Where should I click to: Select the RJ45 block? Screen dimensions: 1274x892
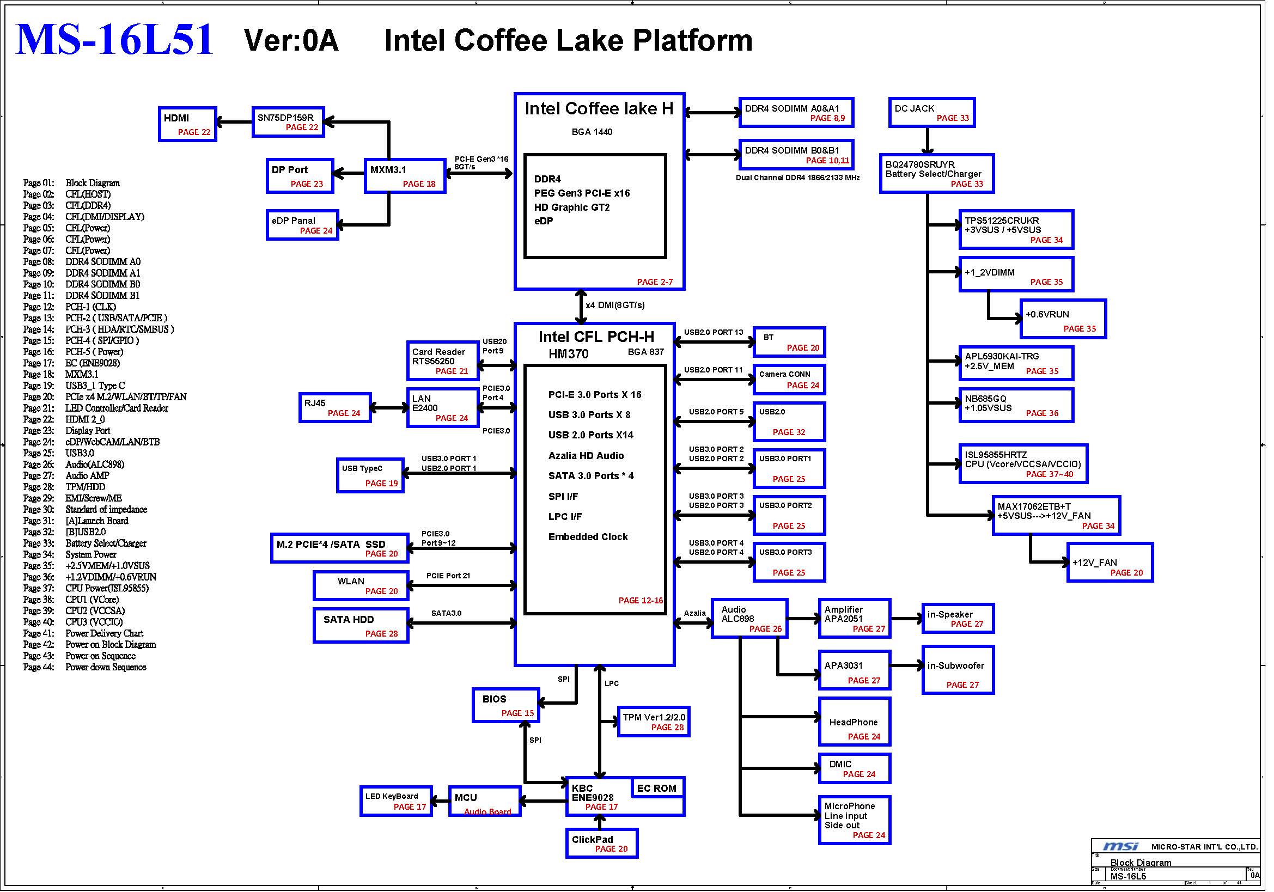pos(335,408)
